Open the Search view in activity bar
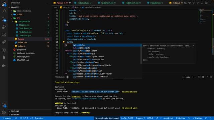 click(4, 11)
